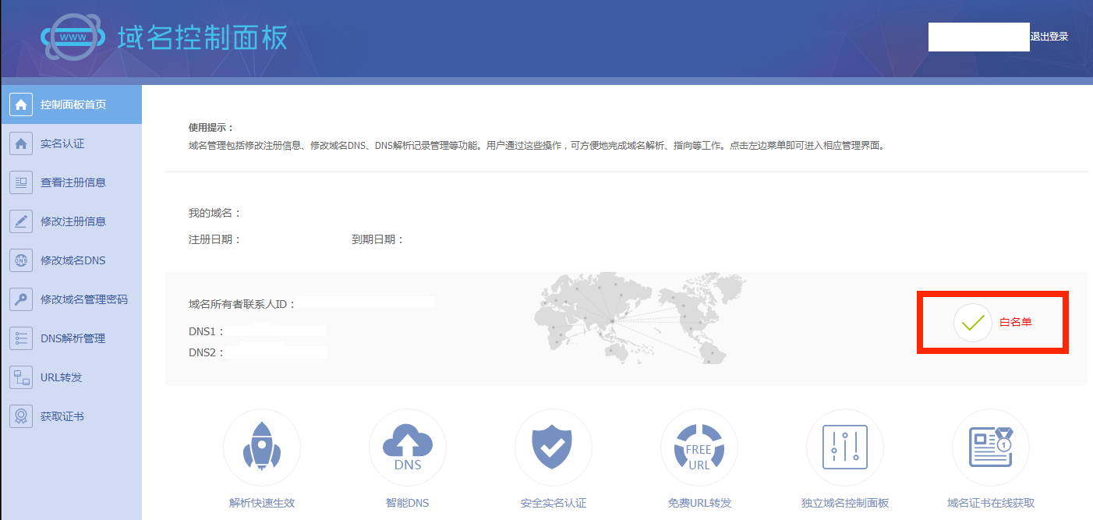Click the 白名单 red text label
1093x520 pixels.
click(1016, 322)
